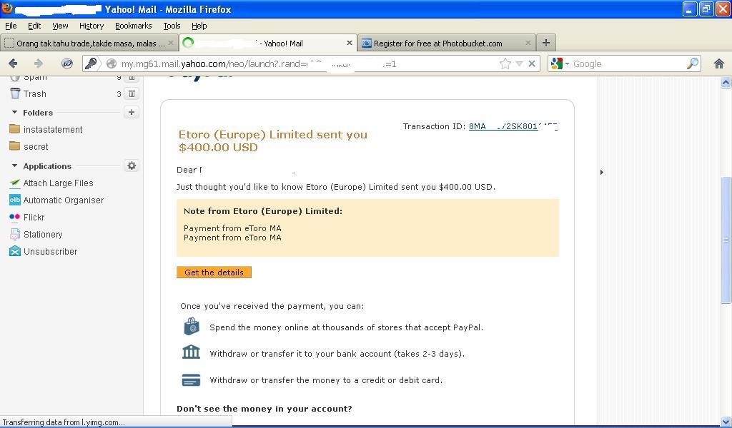Open the Bookmarks menu
732x428 pixels.
(134, 26)
